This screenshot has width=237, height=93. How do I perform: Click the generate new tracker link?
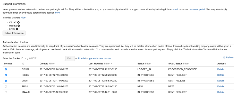(x=100, y=58)
